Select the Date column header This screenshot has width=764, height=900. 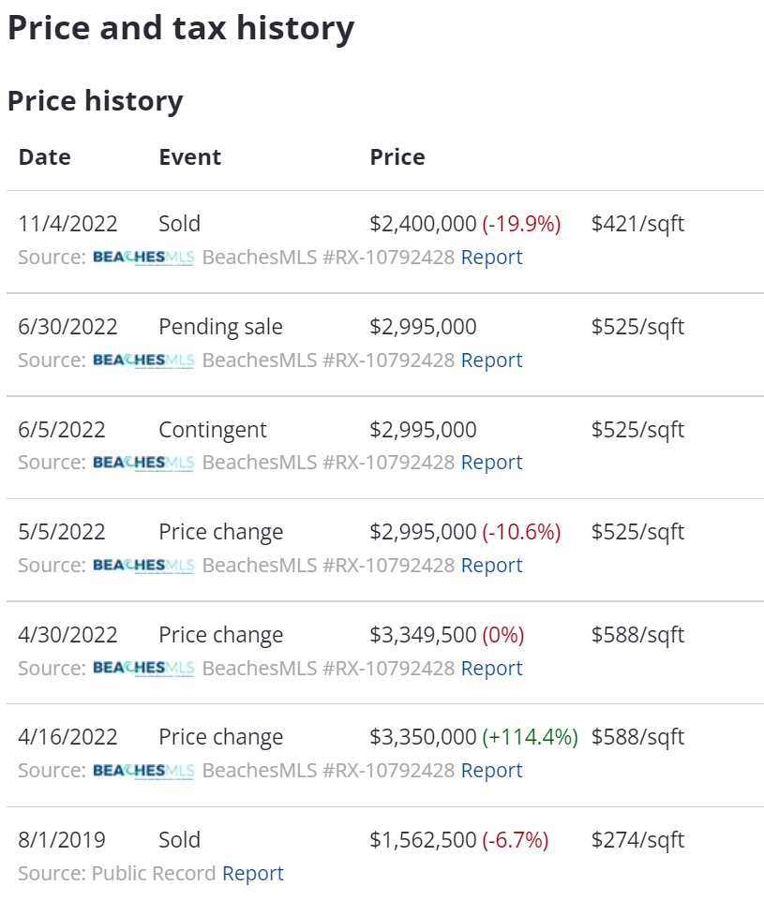(45, 157)
